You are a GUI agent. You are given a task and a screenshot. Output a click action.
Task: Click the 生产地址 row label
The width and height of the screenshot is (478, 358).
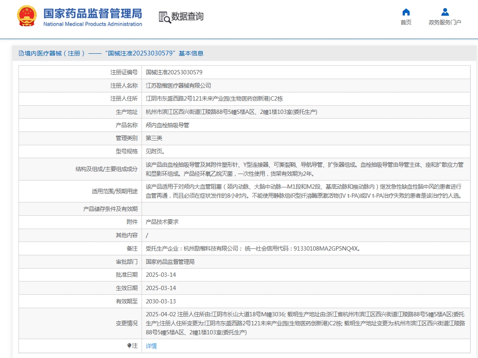click(127, 112)
